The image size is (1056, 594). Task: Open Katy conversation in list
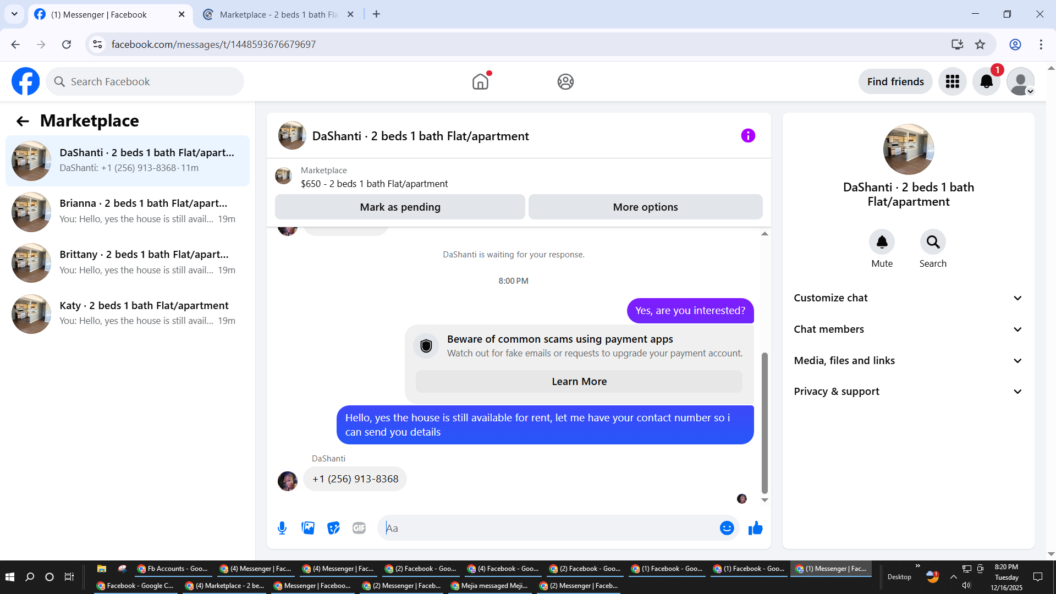[128, 314]
